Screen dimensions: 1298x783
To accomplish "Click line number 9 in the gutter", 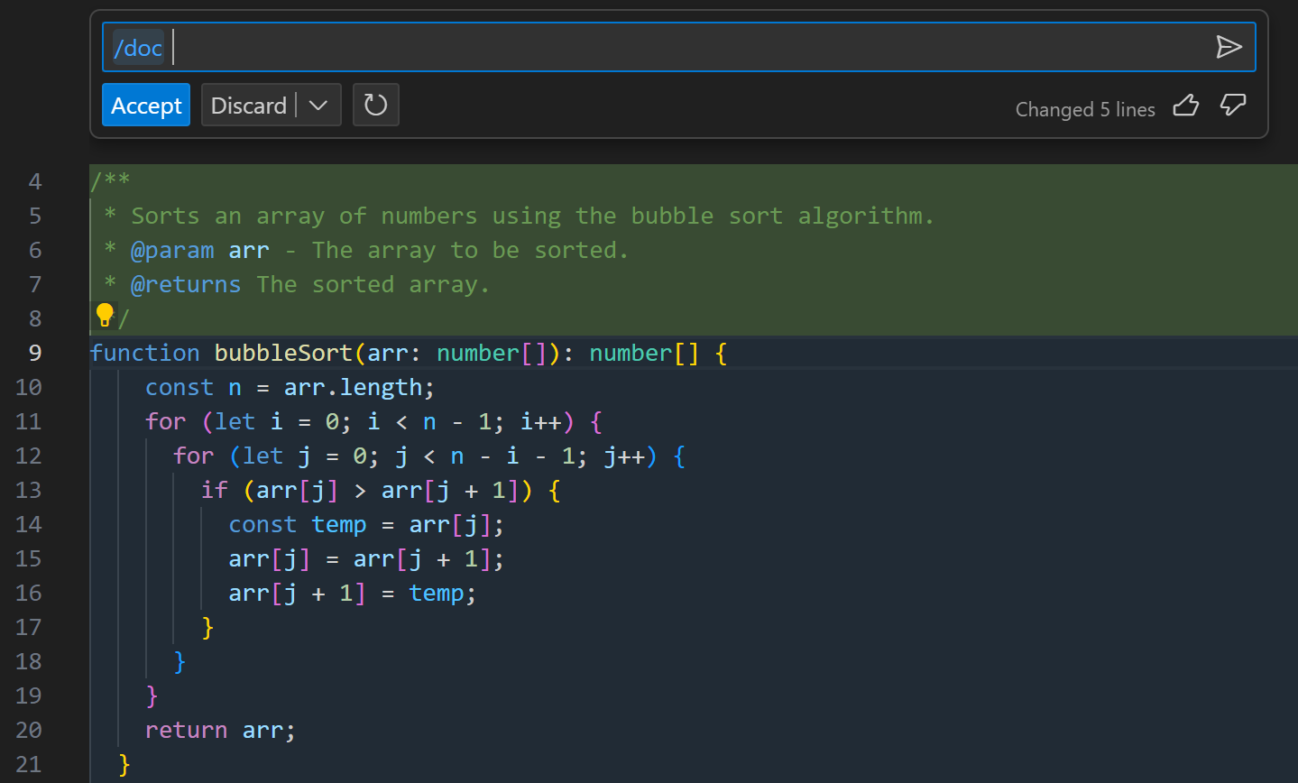I will tap(34, 352).
